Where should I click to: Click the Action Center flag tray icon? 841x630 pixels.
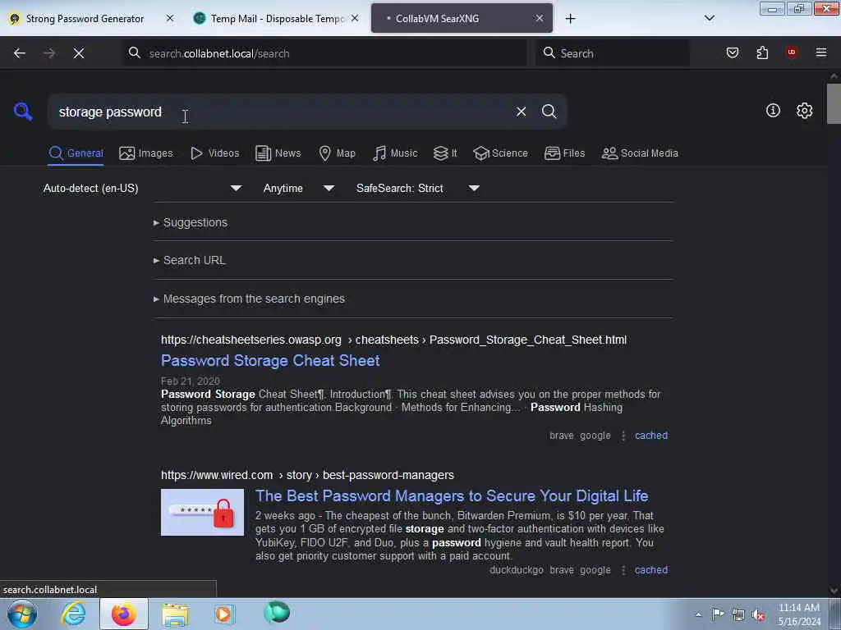pyautogui.click(x=718, y=614)
